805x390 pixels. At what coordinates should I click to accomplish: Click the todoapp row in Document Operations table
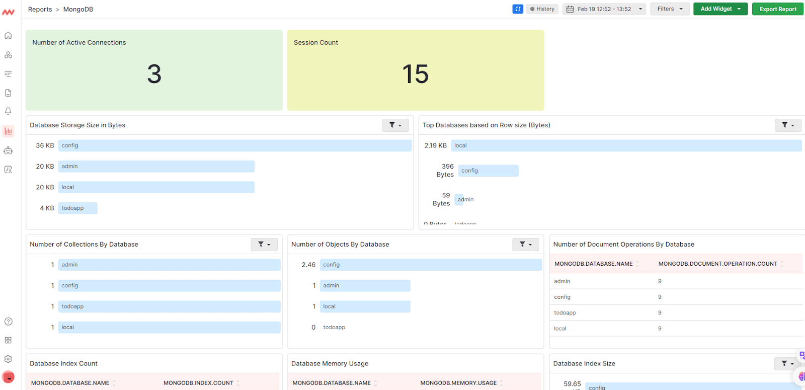tap(676, 313)
